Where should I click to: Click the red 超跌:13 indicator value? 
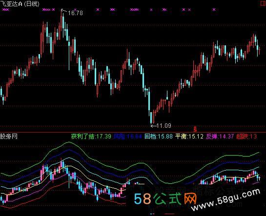(x=246, y=136)
